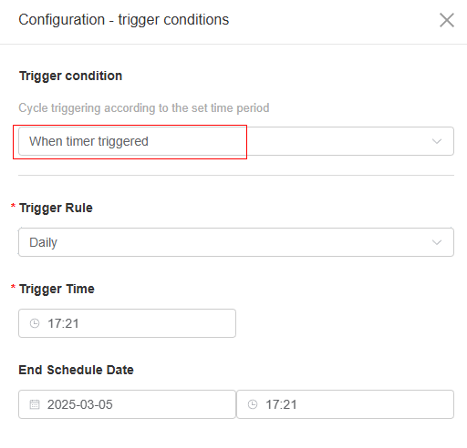This screenshot has width=467, height=448.
Task: Click the "End Schedule Date" label
Action: 76,370
